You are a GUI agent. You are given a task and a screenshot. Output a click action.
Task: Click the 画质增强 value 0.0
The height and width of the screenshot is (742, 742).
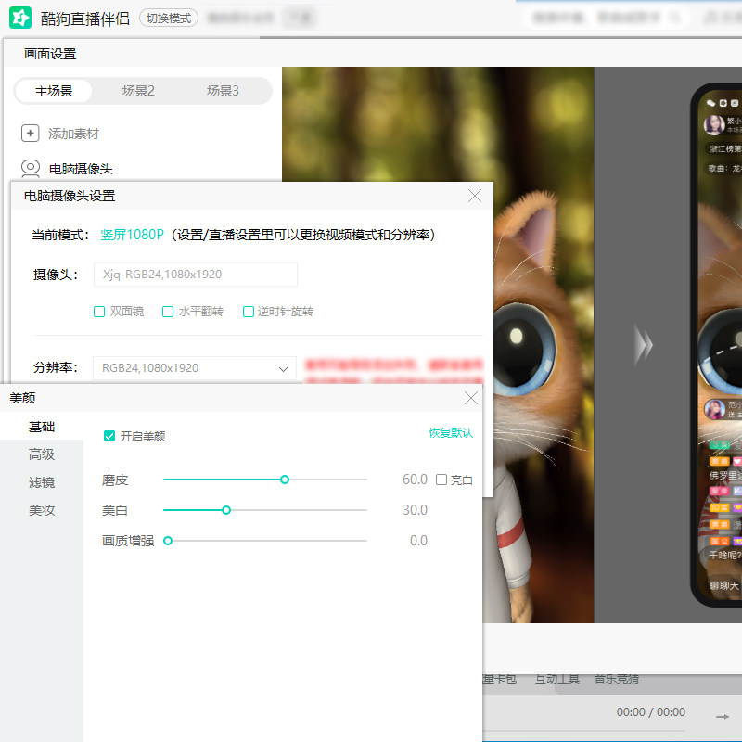[418, 541]
